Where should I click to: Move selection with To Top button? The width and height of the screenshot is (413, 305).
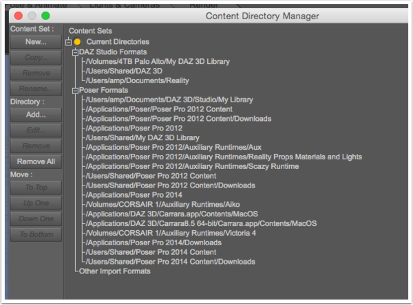[x=36, y=188]
